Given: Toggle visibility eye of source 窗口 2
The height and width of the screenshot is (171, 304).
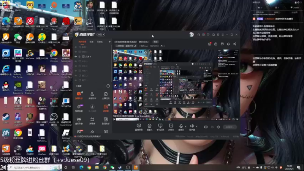Looking at the screenshot, I should click(76, 75).
